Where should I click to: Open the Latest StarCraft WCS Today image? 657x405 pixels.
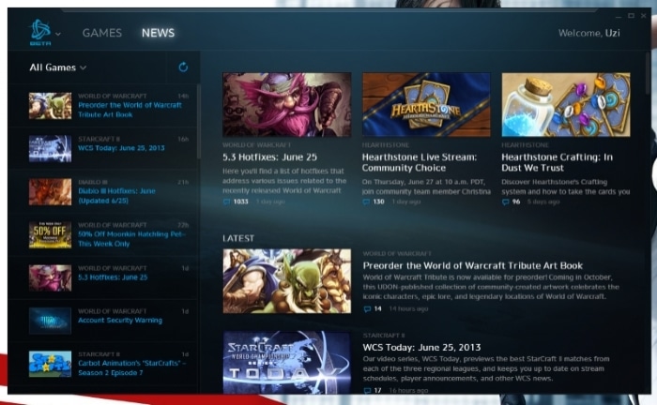pos(287,362)
